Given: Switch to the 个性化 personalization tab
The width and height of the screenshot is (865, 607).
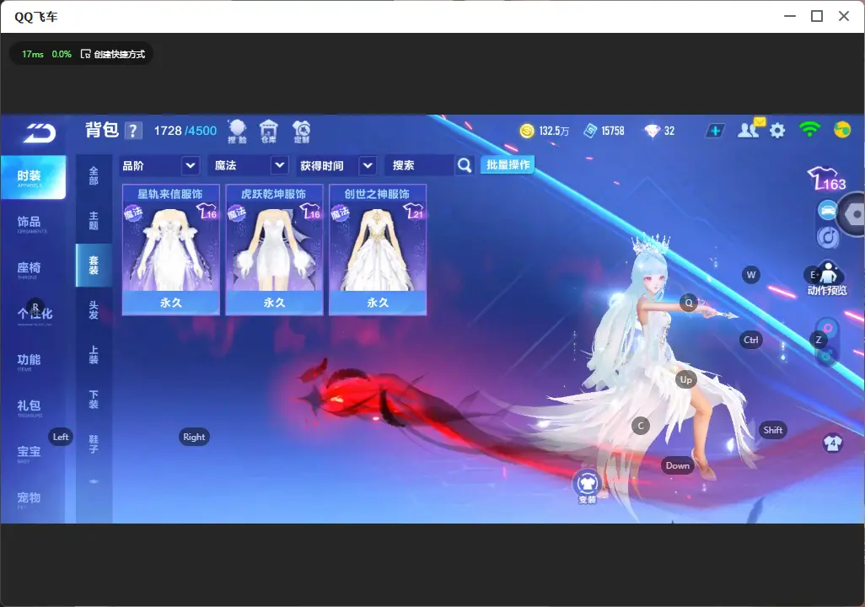Looking at the screenshot, I should tap(35, 314).
